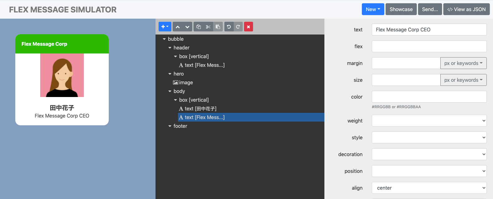Click View as JSON button

click(x=466, y=9)
